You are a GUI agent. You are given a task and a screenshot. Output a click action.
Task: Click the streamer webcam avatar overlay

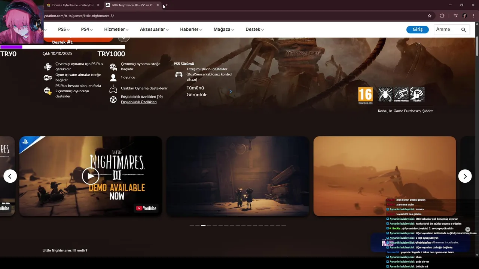pos(21,22)
